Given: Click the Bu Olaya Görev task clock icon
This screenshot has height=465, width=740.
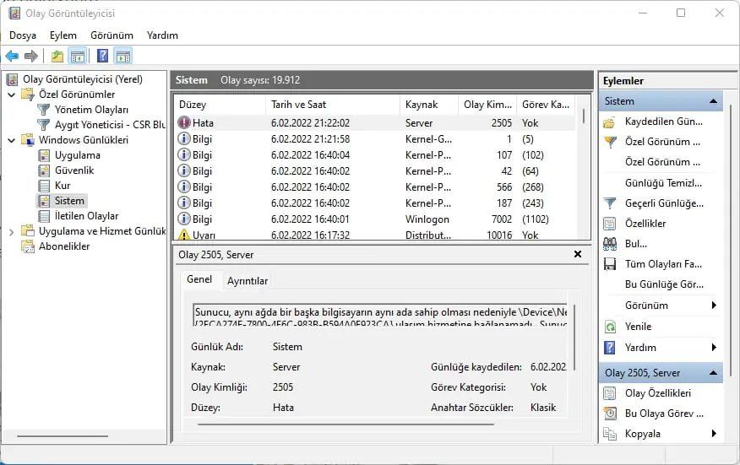Looking at the screenshot, I should [610, 414].
